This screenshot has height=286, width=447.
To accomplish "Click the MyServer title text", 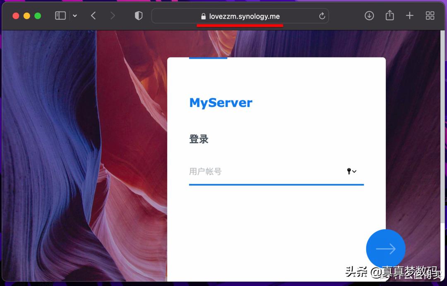I will [x=221, y=103].
